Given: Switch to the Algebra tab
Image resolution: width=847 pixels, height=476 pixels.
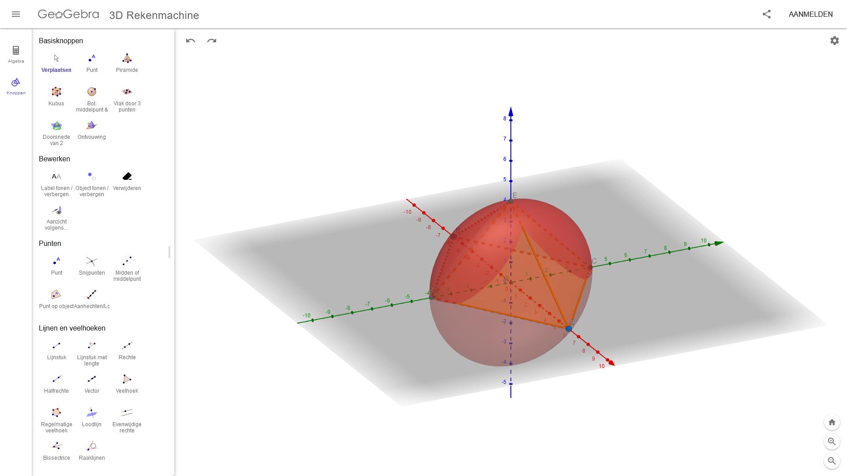Looking at the screenshot, I should click(16, 54).
